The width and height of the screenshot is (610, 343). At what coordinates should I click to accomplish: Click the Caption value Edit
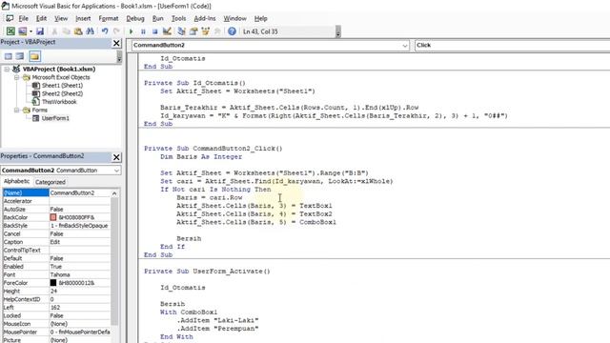pos(55,242)
